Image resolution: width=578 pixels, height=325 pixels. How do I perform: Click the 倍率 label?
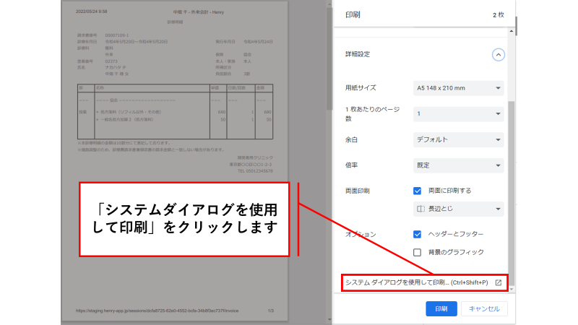(x=351, y=165)
